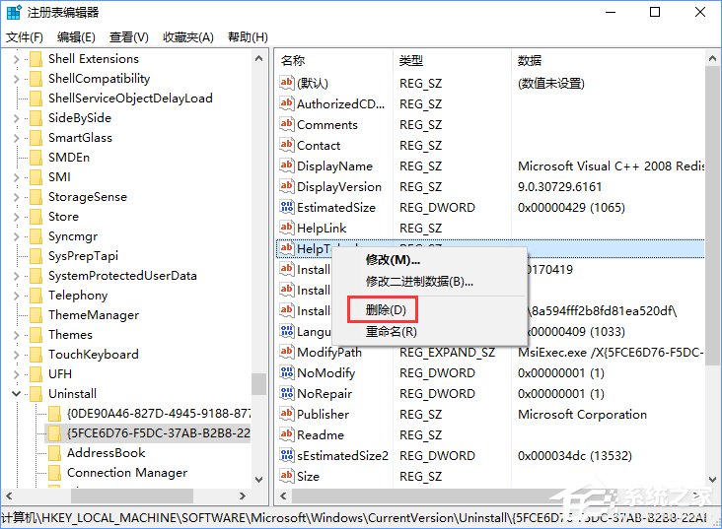
Task: Click the DWORD icon beside NoRepair
Action: pos(286,393)
